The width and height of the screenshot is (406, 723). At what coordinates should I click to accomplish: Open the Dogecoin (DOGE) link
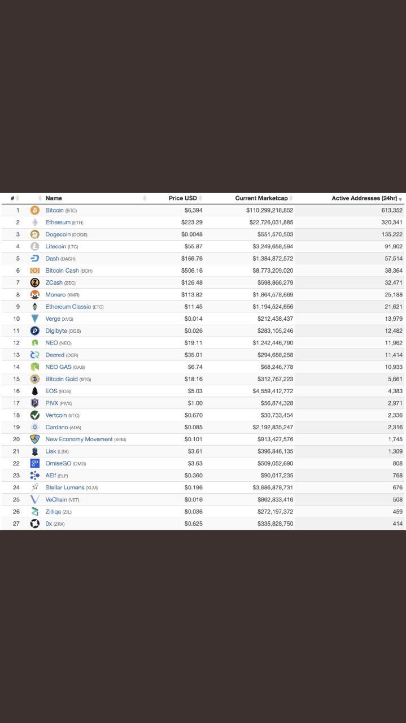coord(67,234)
